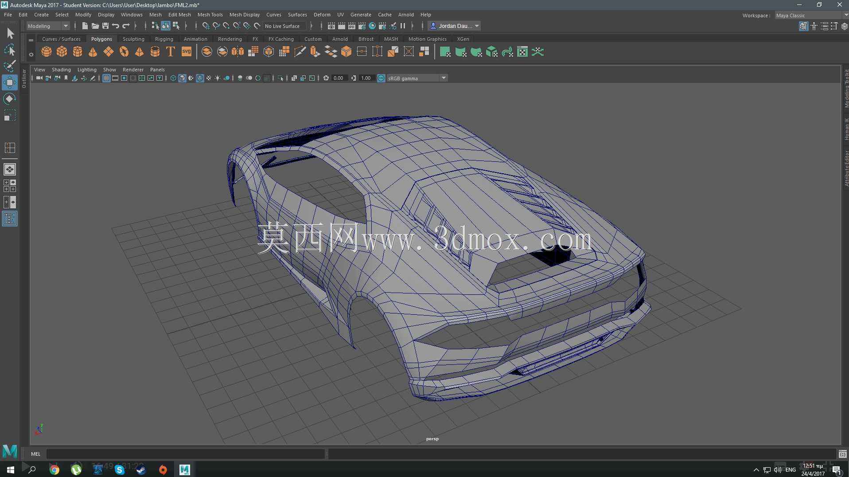Show hidden Windows system tray icons

756,470
